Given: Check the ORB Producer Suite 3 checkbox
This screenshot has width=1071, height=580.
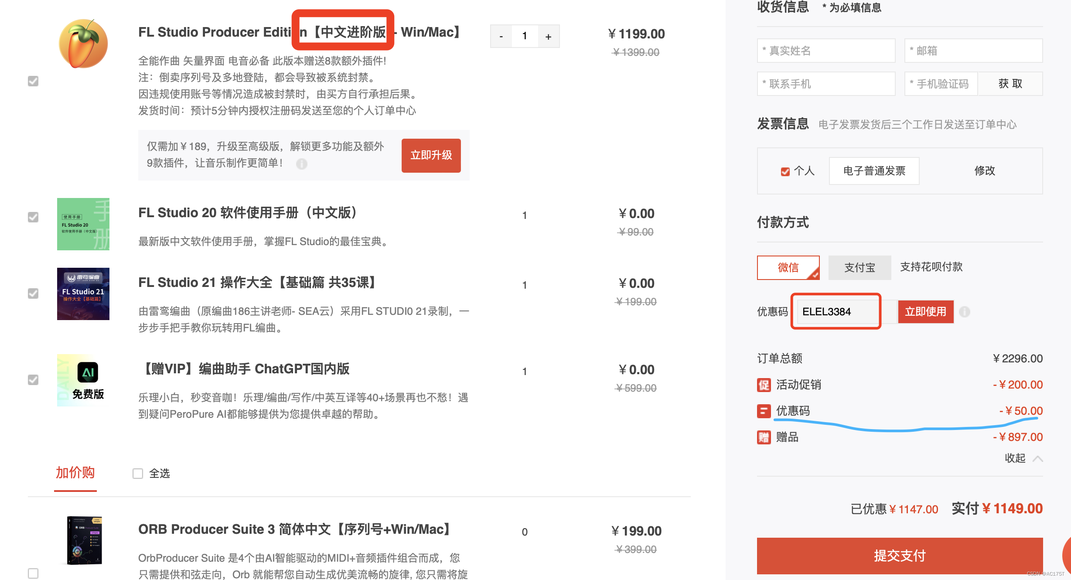Looking at the screenshot, I should click(x=33, y=573).
